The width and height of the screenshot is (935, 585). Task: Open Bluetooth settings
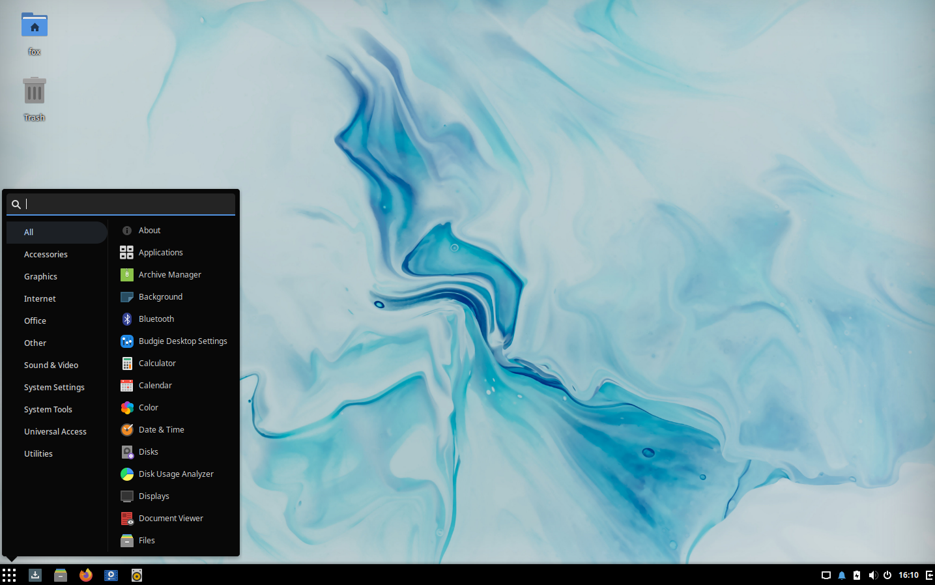coord(156,319)
